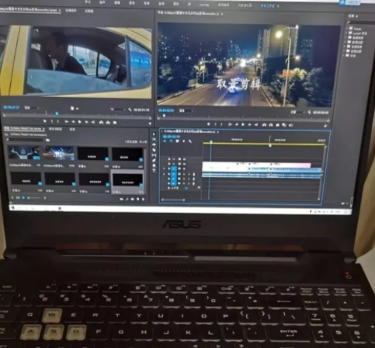Click trash Clear icon in Project panel

tap(143, 199)
